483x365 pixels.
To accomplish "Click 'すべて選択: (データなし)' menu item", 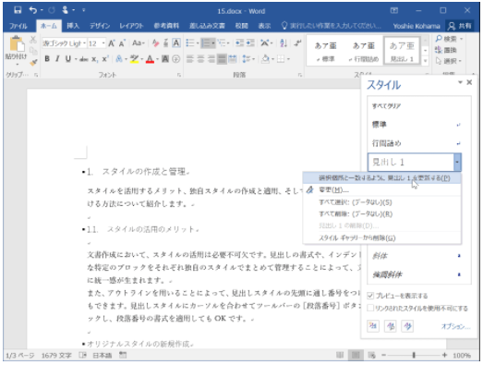I will 382,202.
